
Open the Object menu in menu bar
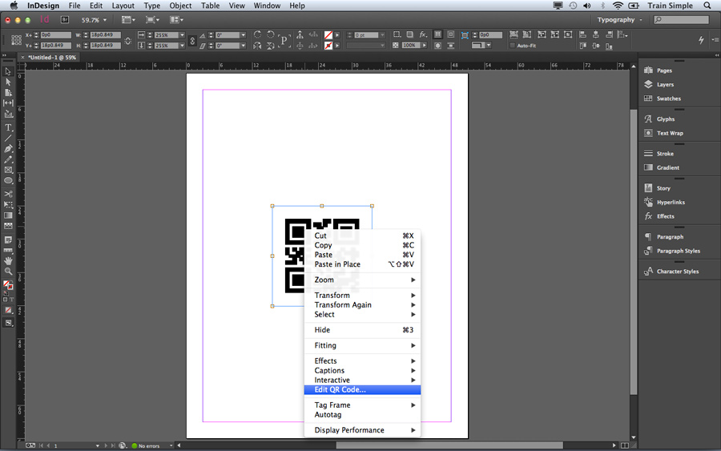coord(180,6)
